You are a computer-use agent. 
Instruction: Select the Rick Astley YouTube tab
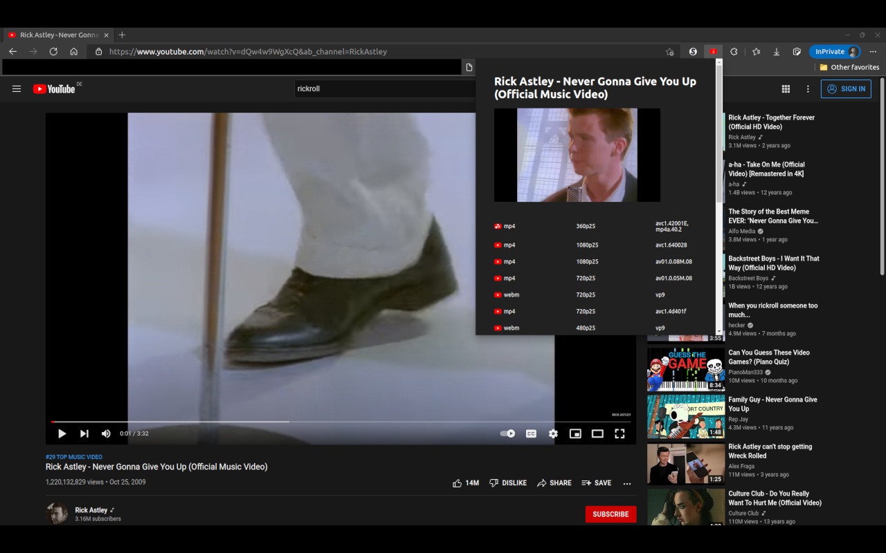58,35
